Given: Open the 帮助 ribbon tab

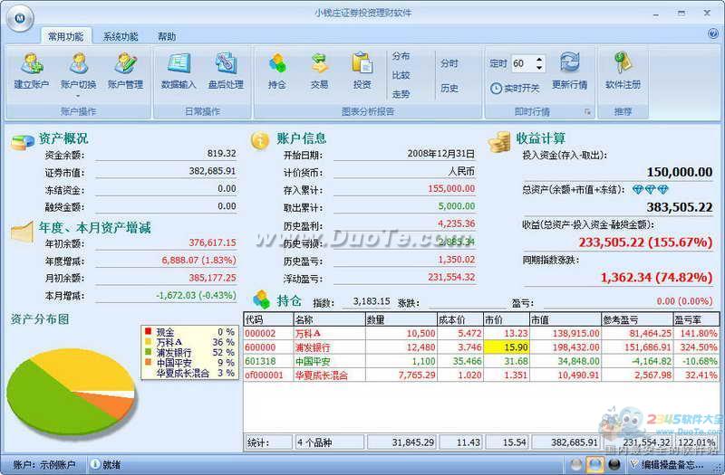Looking at the screenshot, I should pyautogui.click(x=167, y=36).
